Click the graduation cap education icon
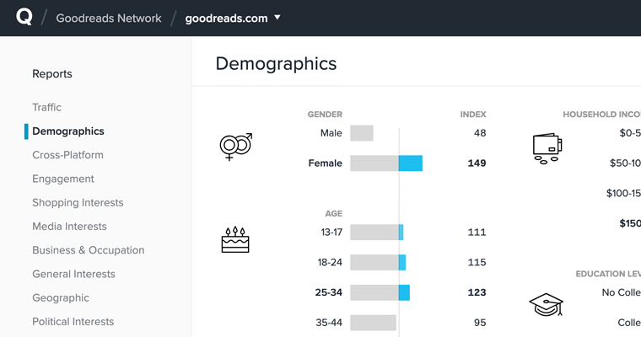Screen dimensions: 641x337 click(x=547, y=305)
